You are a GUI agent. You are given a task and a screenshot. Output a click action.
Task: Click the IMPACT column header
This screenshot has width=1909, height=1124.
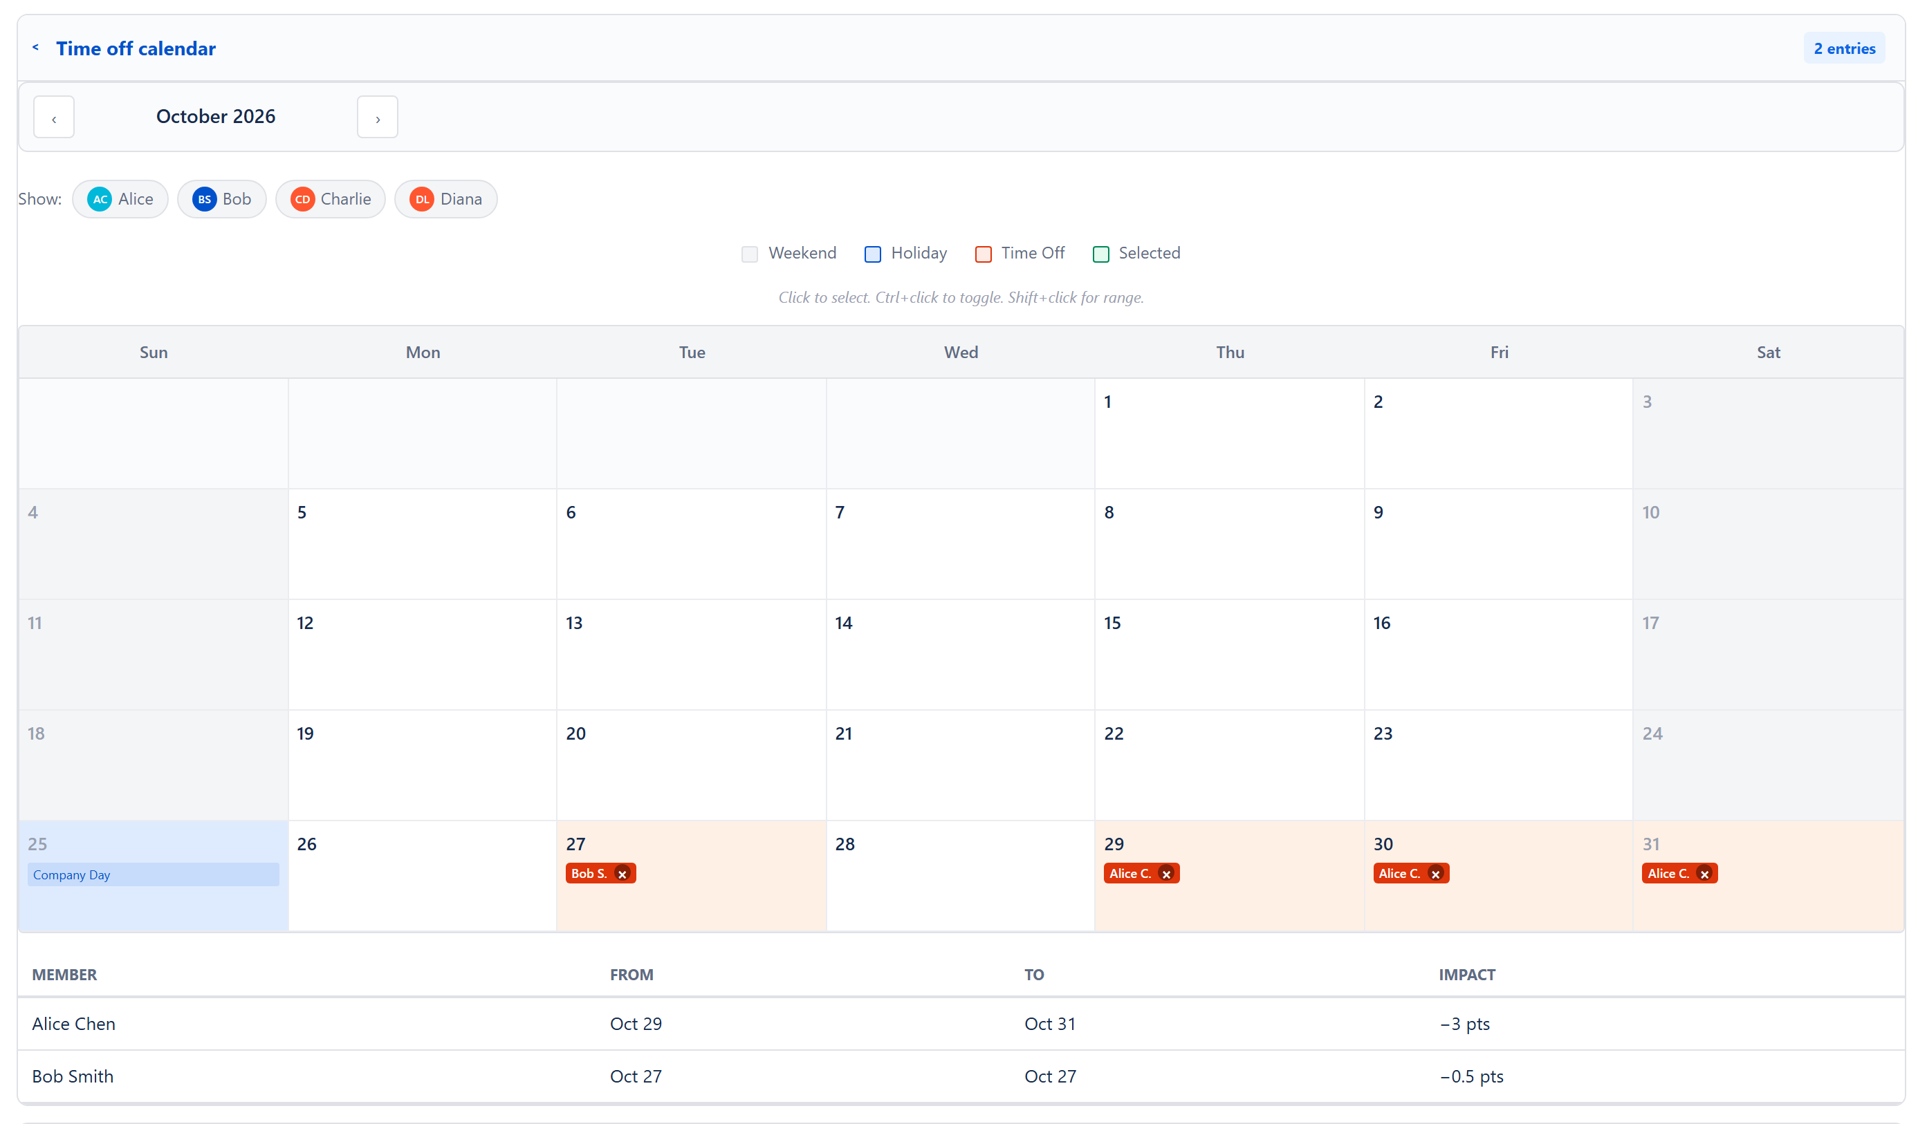(x=1466, y=975)
